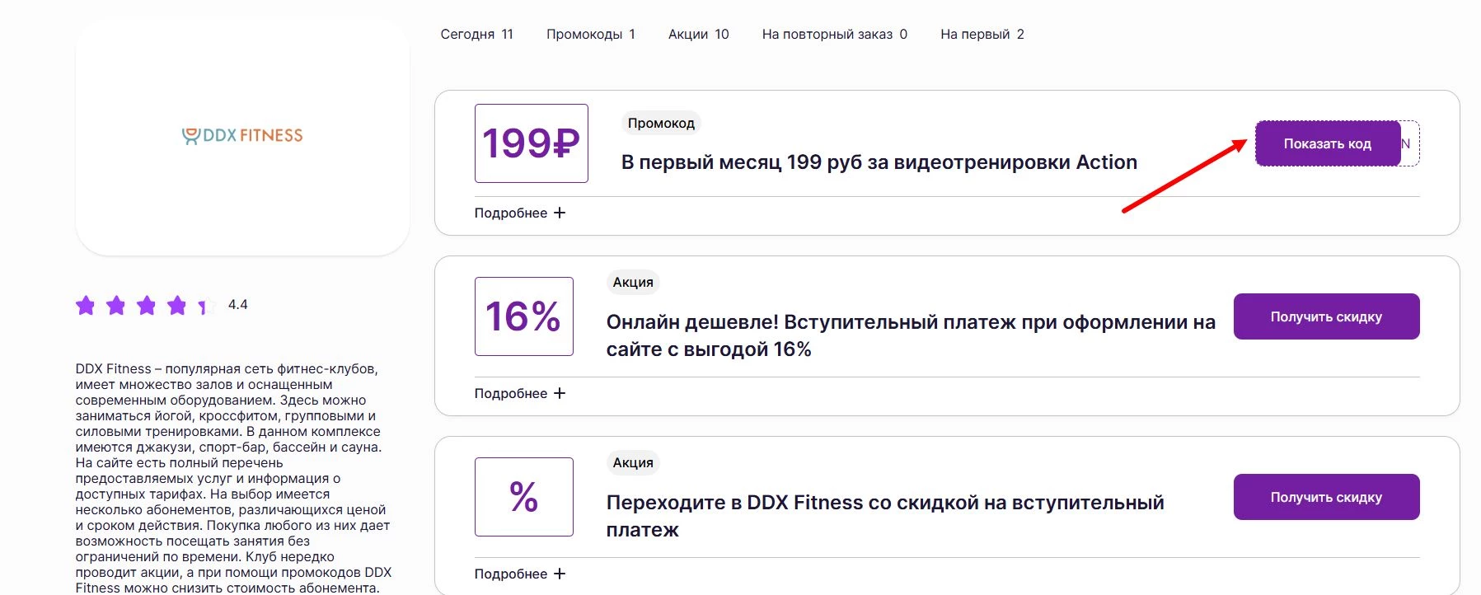Viewport: 1481px width, 595px height.
Task: Click the Показать код button
Action: (x=1327, y=143)
